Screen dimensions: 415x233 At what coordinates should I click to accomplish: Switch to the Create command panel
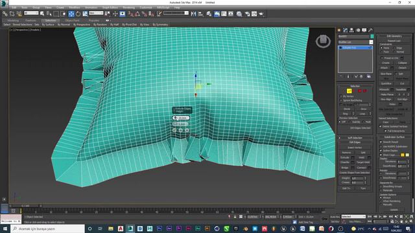coord(339,30)
